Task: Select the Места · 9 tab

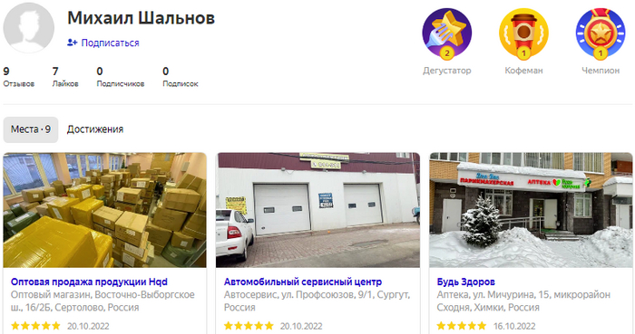Action: coord(31,129)
